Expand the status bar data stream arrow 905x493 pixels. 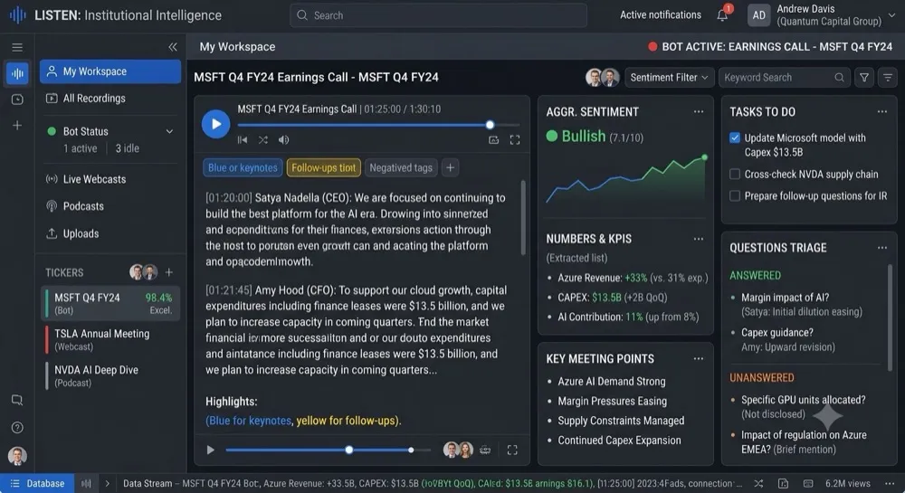pos(107,483)
